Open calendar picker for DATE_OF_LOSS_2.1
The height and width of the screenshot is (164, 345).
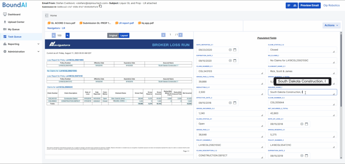pyautogui.click(x=306, y=124)
